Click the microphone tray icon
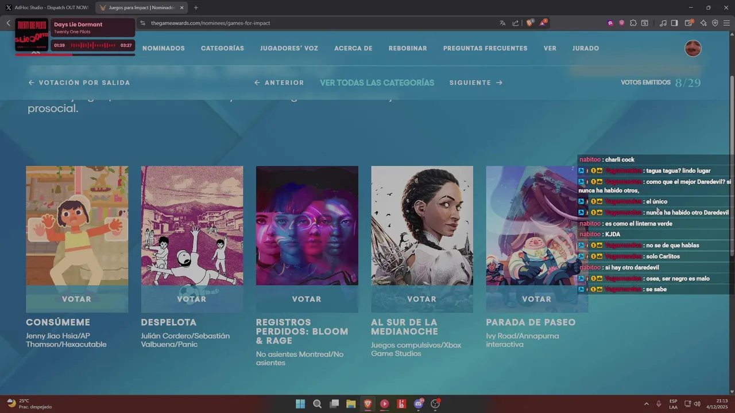Image resolution: width=735 pixels, height=413 pixels. tap(659, 404)
